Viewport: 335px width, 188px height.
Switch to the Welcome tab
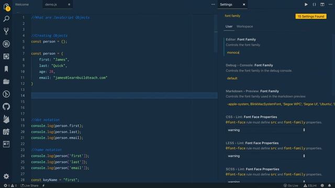22,5
